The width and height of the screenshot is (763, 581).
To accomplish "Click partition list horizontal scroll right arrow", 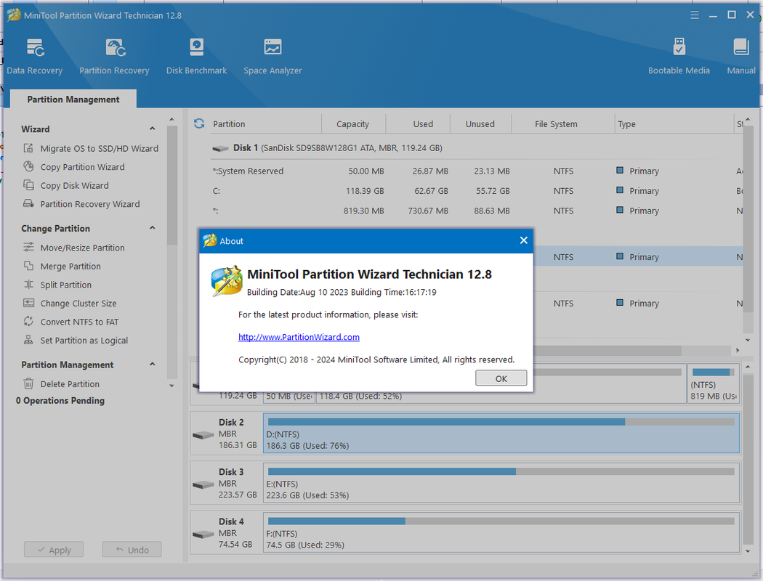I will [738, 350].
